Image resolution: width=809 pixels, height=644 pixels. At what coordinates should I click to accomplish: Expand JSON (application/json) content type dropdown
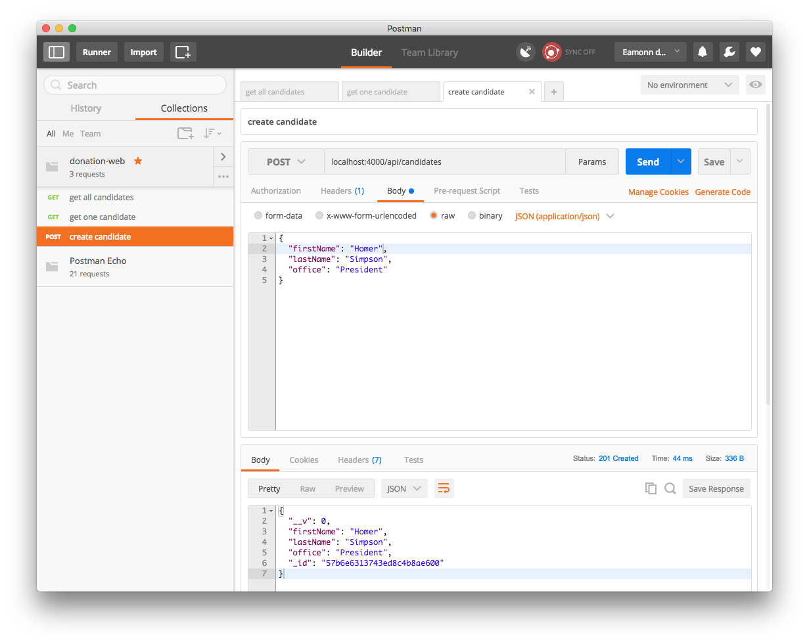(x=565, y=216)
